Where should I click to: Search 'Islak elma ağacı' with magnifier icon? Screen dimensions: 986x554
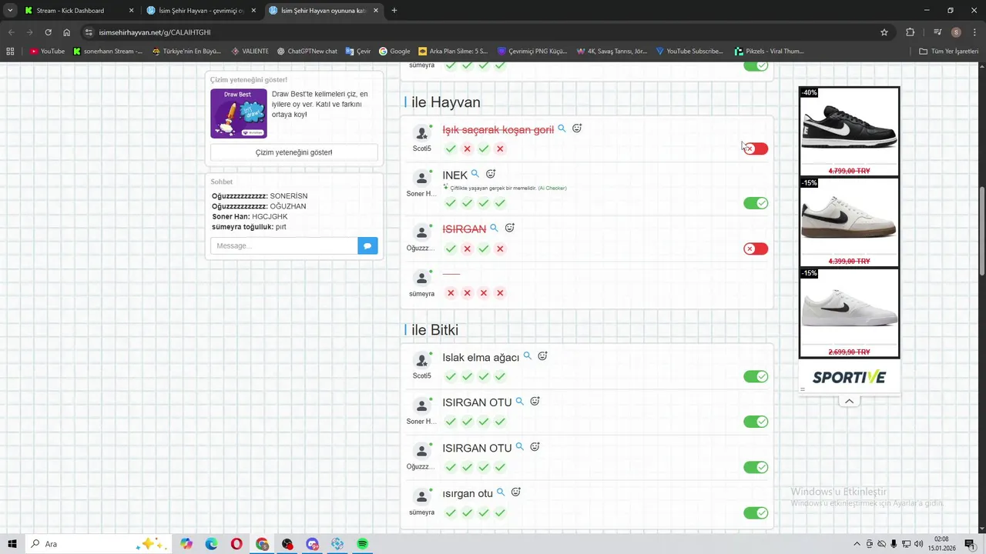tap(528, 356)
